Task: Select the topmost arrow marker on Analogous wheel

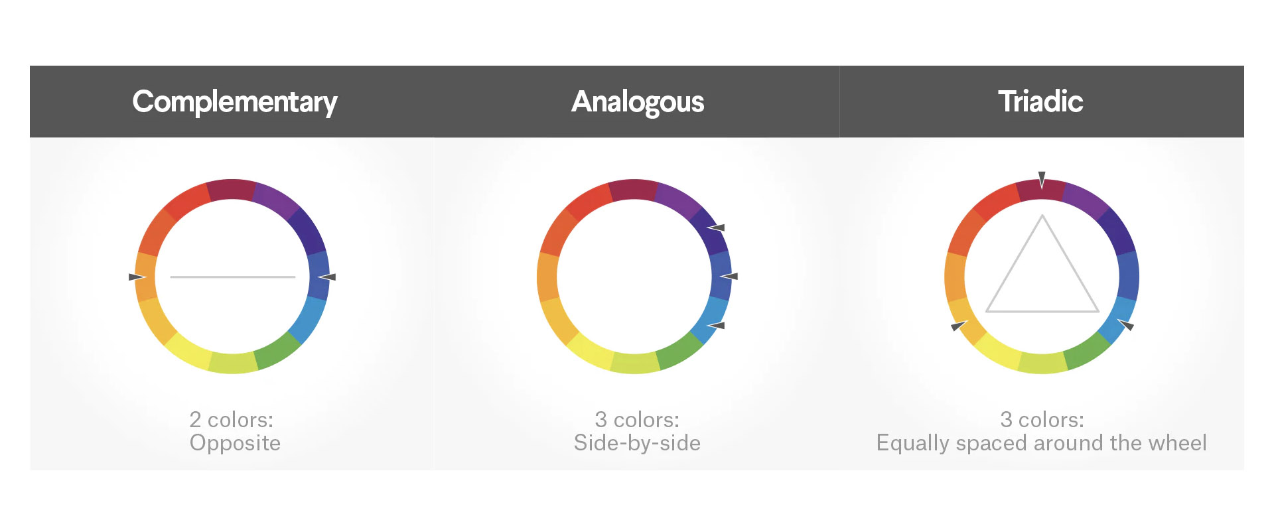Action: (x=717, y=228)
